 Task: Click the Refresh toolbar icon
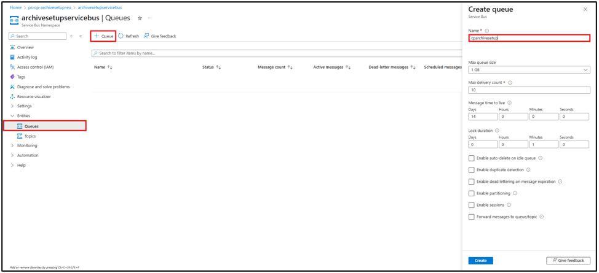coord(121,36)
